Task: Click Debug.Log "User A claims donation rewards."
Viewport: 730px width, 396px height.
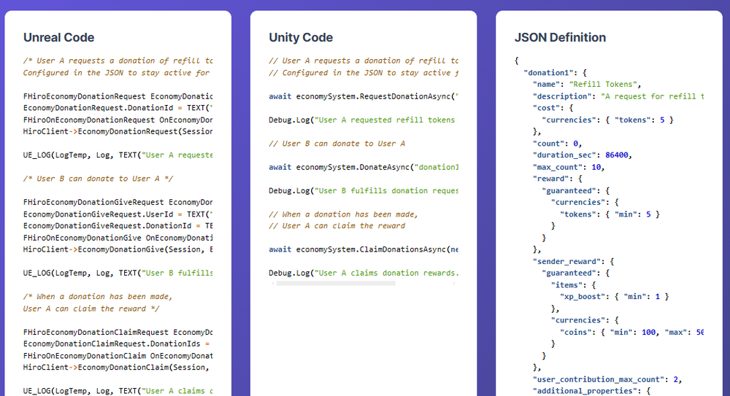Action: coord(363,273)
